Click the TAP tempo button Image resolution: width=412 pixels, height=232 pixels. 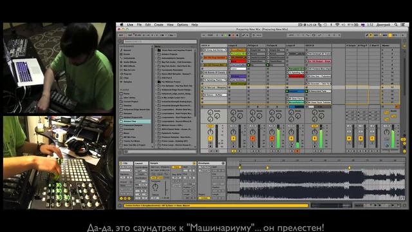130,35
